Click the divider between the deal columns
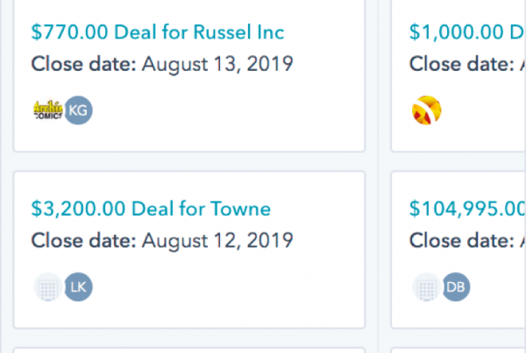 378,175
